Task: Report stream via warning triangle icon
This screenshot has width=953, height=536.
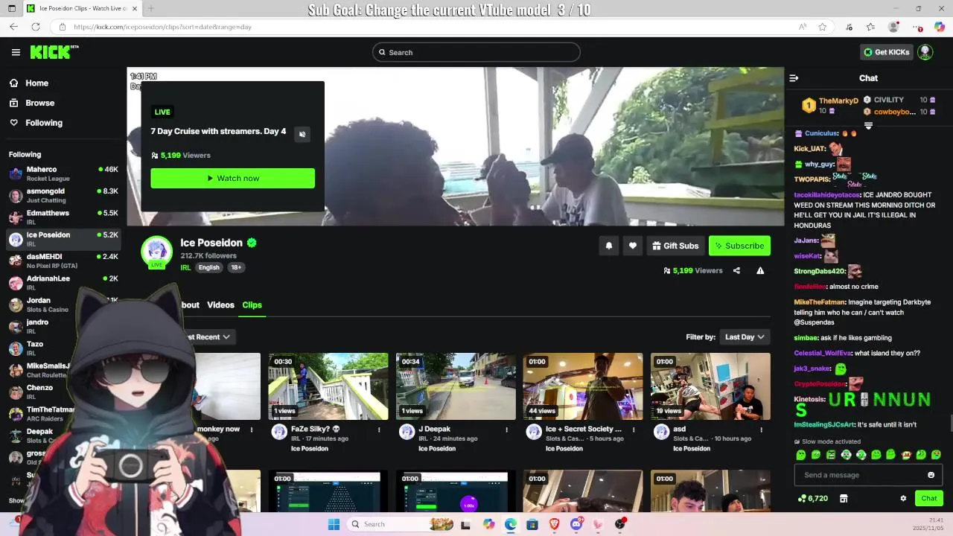Action: click(x=760, y=270)
